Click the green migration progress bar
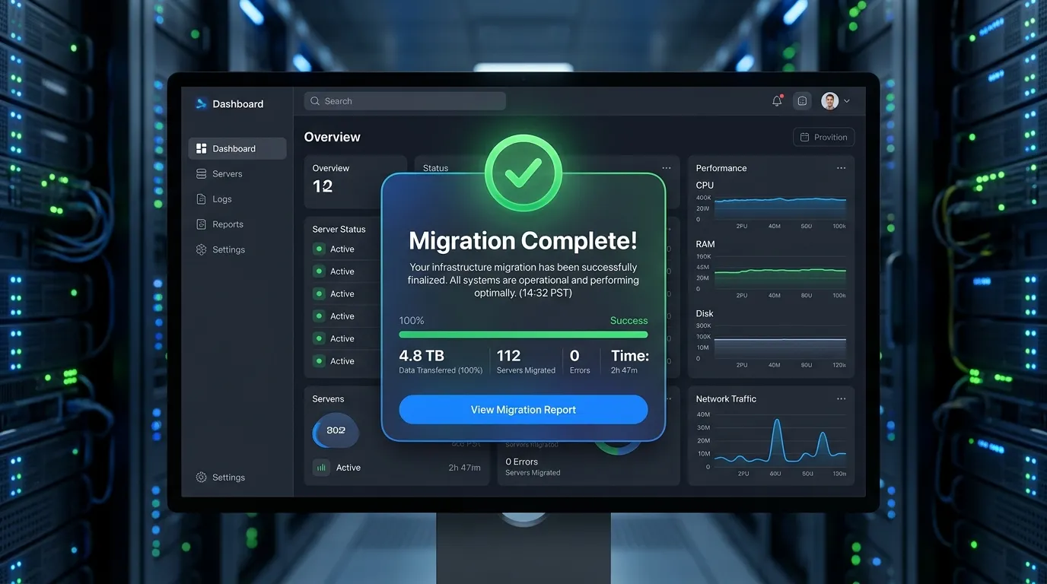 523,334
